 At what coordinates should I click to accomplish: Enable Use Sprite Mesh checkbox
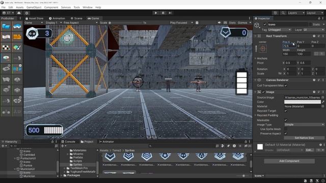click(286, 129)
